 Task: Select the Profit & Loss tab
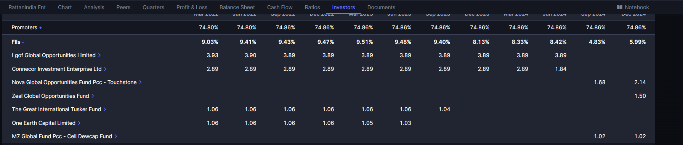tap(192, 7)
